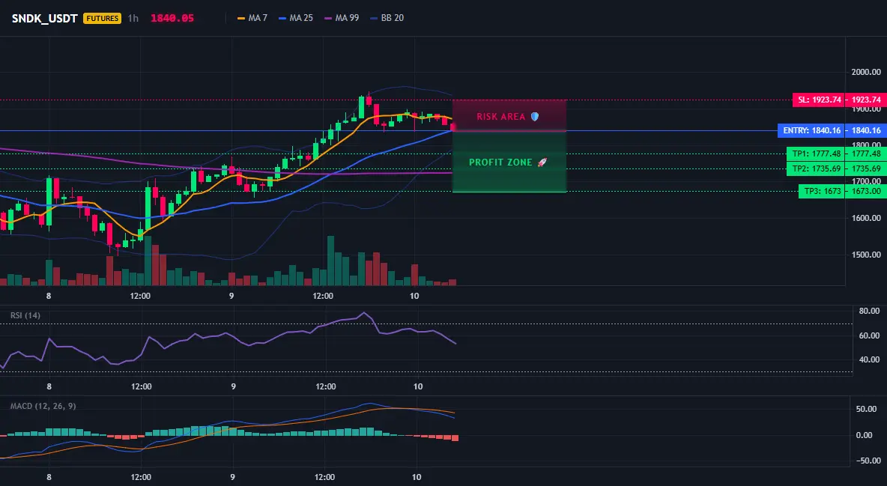
Task: Toggle the MA 99 legend indicator
Action: point(342,18)
